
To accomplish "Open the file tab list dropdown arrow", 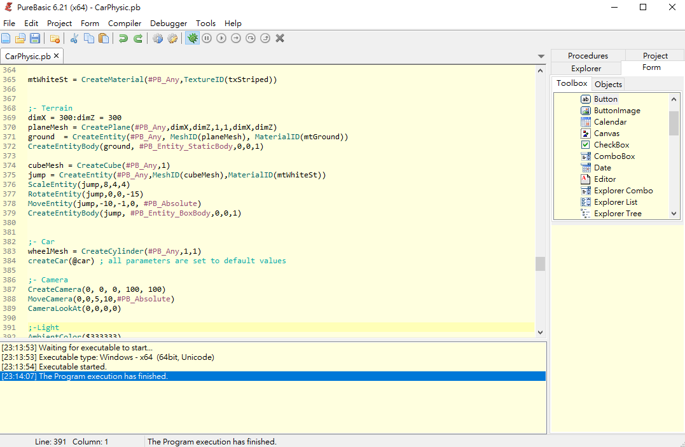I will [541, 57].
